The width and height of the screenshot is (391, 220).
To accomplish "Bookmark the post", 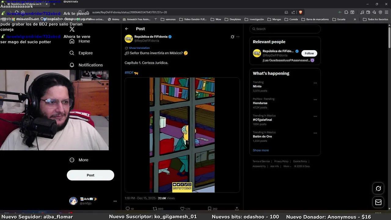I will 210,209.
